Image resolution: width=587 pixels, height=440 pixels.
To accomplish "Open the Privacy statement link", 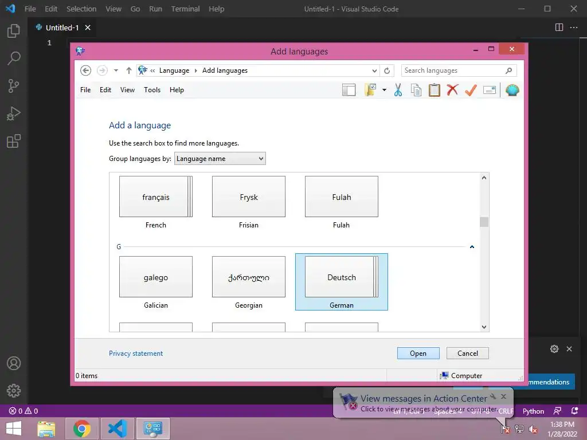I will [x=136, y=353].
